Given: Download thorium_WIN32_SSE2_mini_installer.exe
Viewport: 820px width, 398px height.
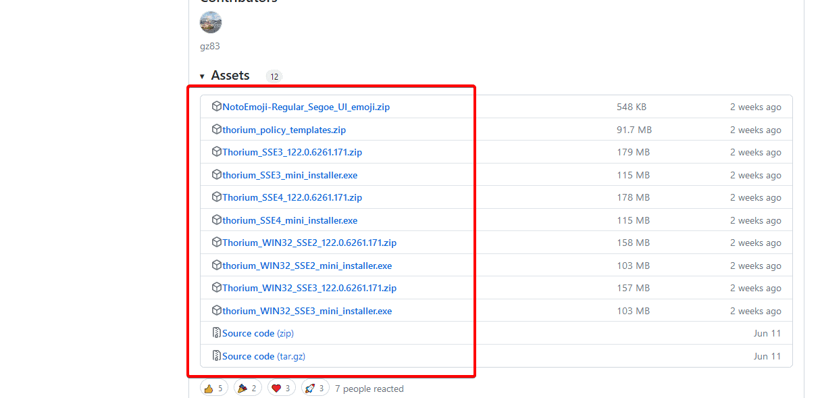Looking at the screenshot, I should click(307, 266).
